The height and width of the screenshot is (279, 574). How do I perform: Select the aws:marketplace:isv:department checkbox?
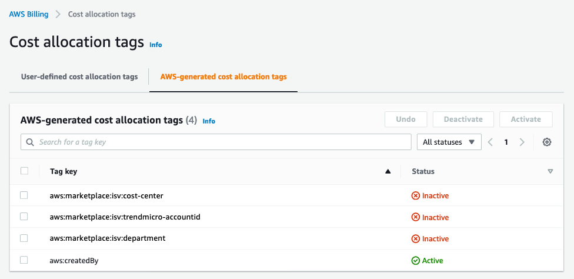pos(24,238)
